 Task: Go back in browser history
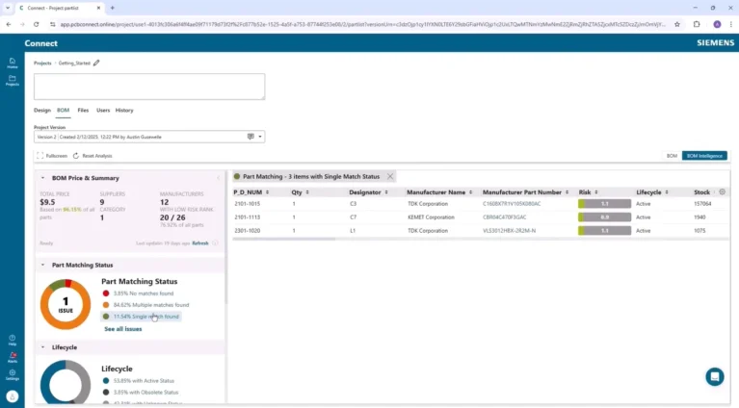[9, 24]
